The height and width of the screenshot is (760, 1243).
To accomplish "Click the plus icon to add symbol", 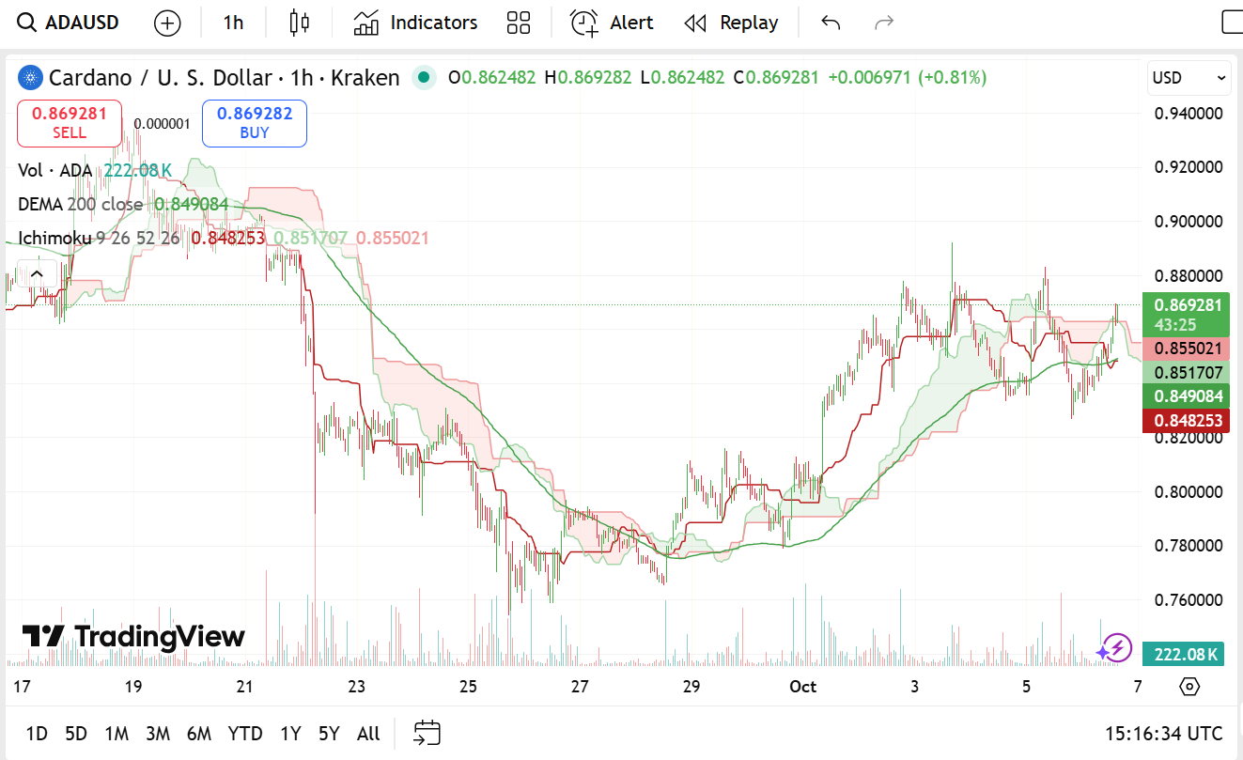I will click(167, 23).
